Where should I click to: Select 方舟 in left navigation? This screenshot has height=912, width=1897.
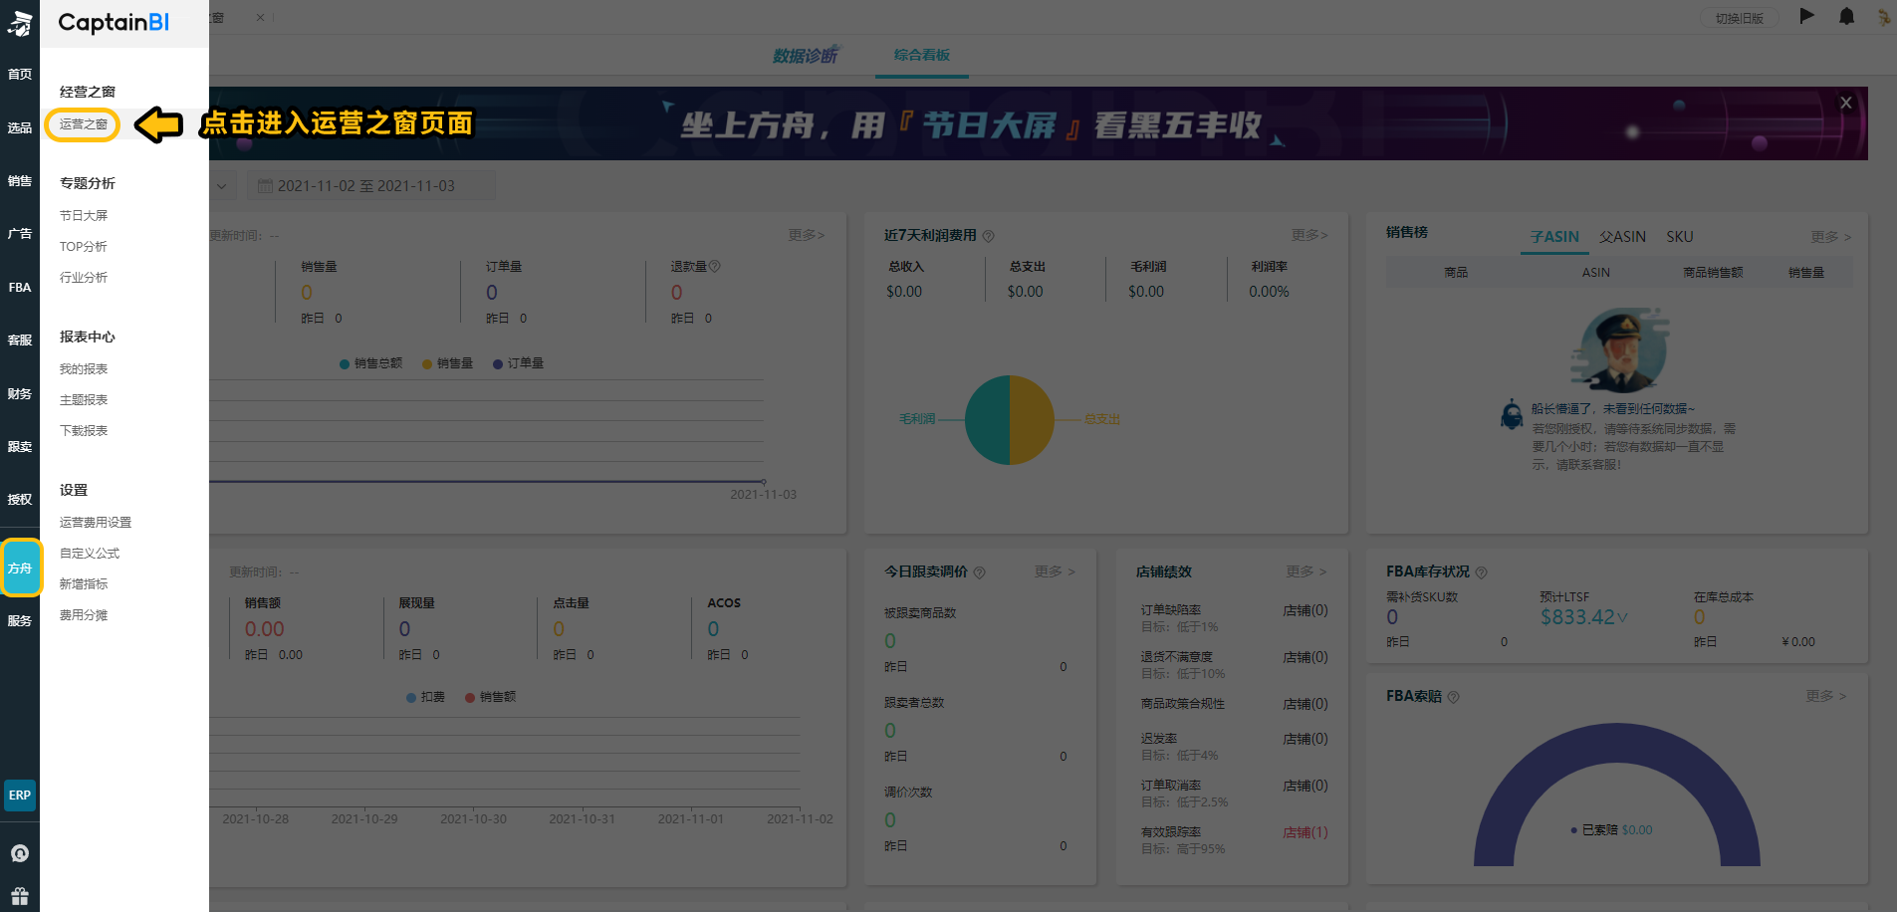point(21,568)
